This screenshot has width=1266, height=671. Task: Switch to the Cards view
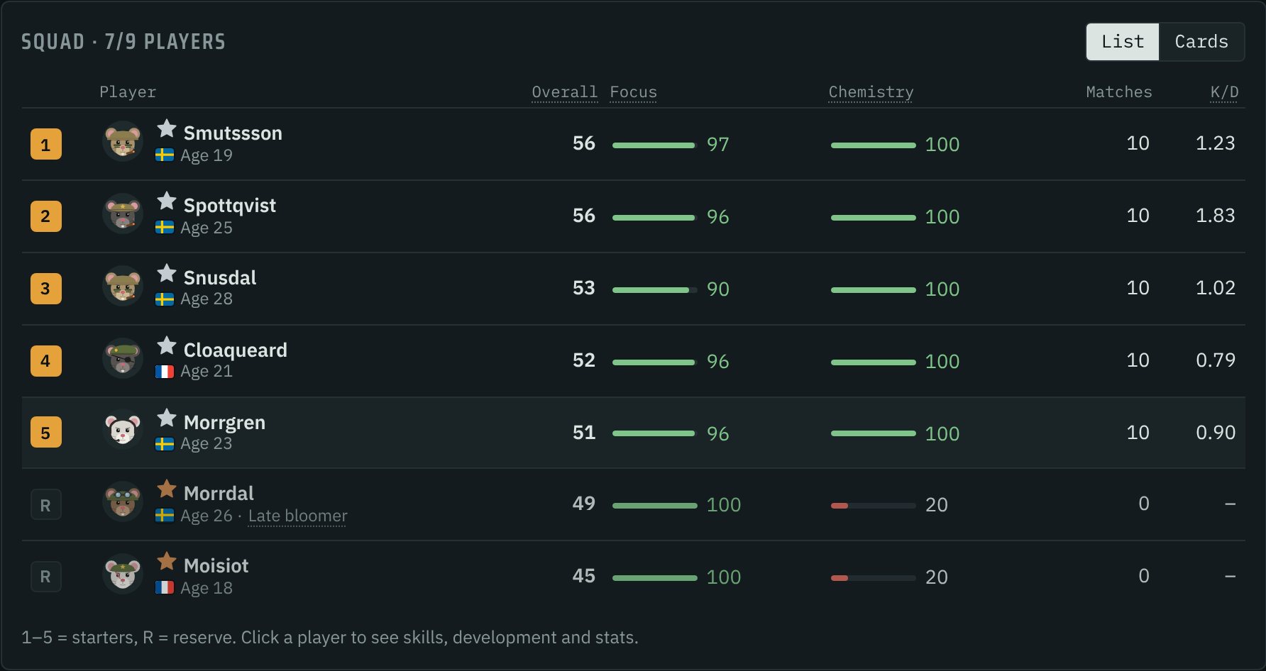tap(1201, 42)
